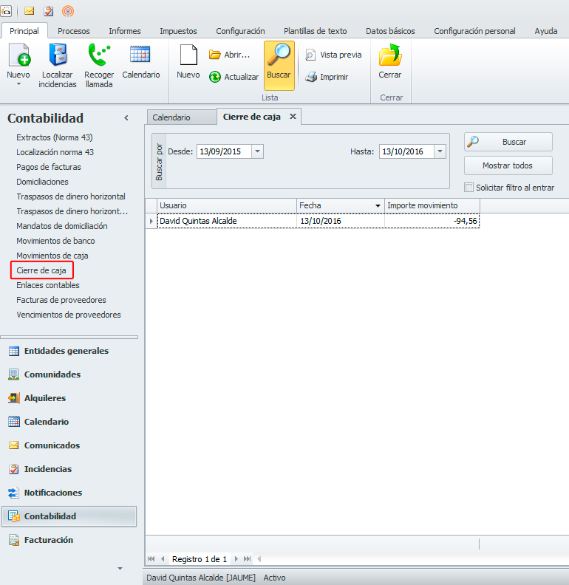Click the Cerrar folder icon in ribbon
Screen dimensions: 569x585
[390, 55]
